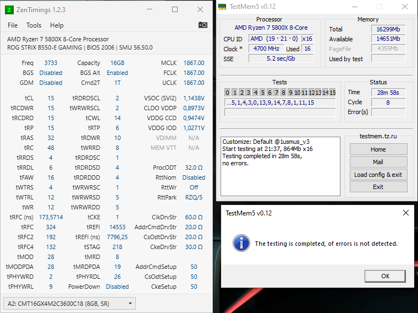Open the Tools menu in ZenTimings
This screenshot has height=313, width=418.
tap(34, 25)
